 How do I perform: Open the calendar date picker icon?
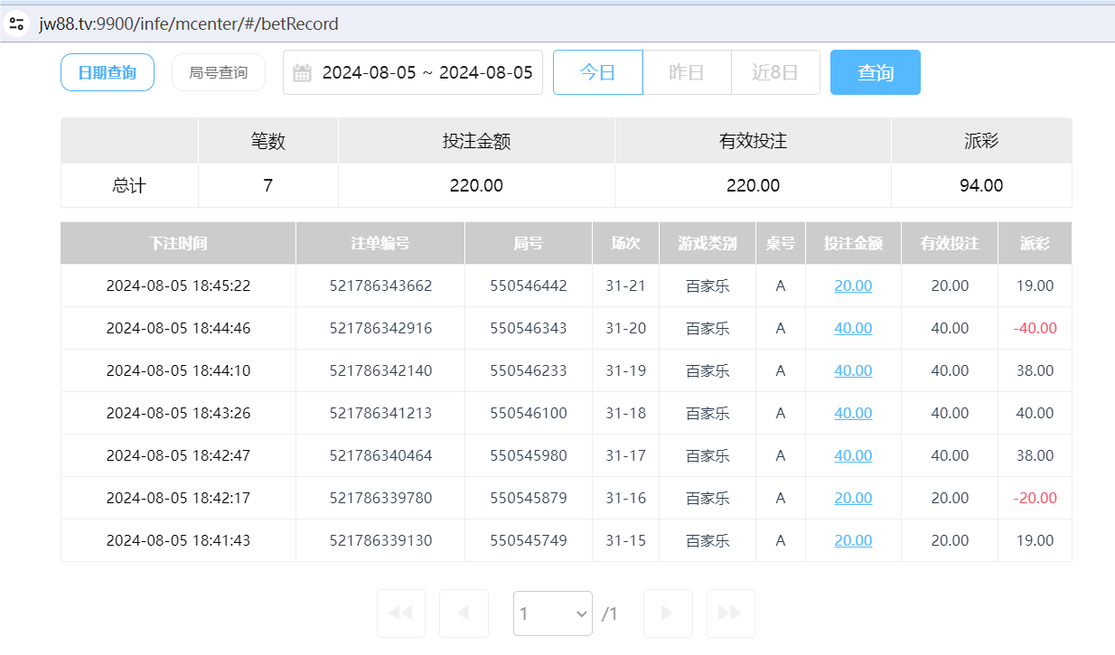[x=304, y=72]
